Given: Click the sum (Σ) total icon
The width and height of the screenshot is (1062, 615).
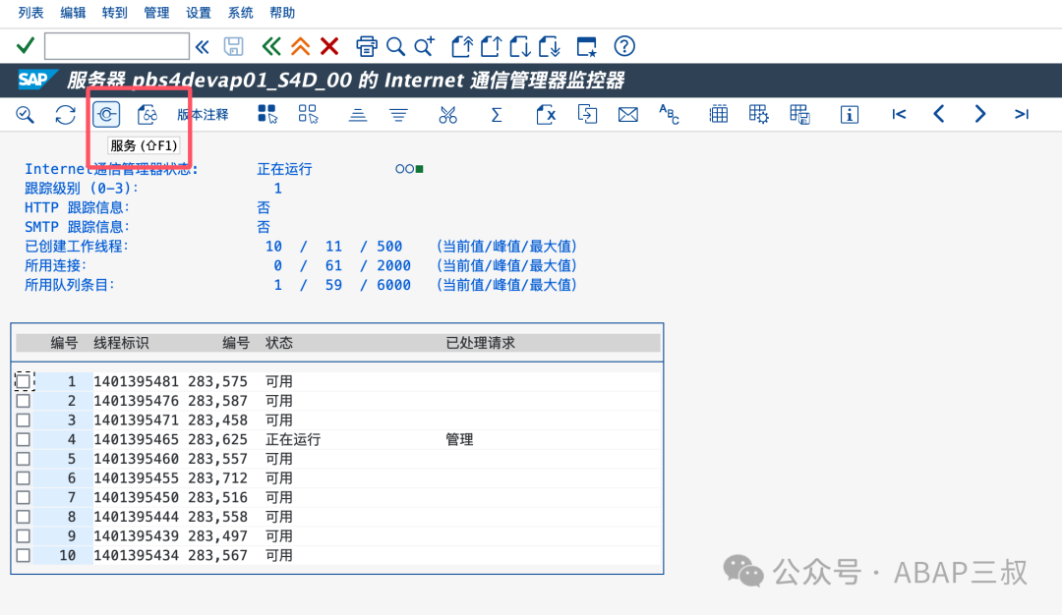Looking at the screenshot, I should click(x=497, y=114).
